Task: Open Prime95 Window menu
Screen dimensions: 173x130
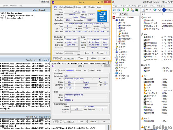Action: 13,5
